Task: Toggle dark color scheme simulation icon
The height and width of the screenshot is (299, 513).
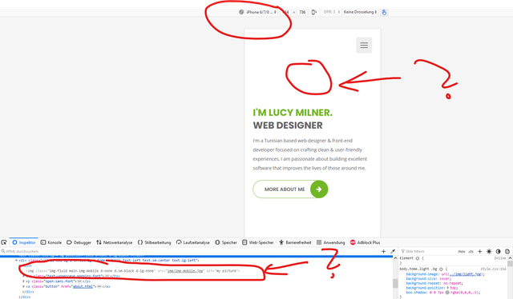Action: 498,251
